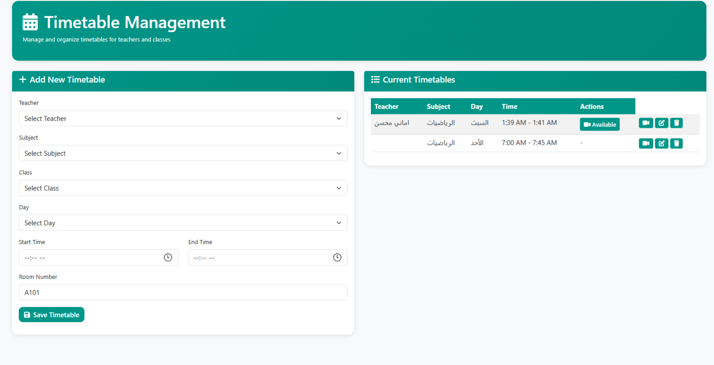714x365 pixels.
Task: Edit the Saturday 1:39 AM timetable entry
Action: click(x=662, y=123)
